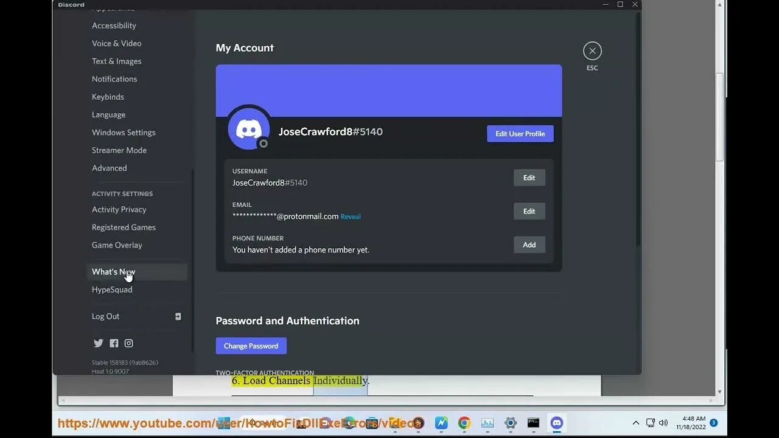The image size is (779, 438).
Task: Open the terminal icon in the taskbar
Action: click(533, 423)
